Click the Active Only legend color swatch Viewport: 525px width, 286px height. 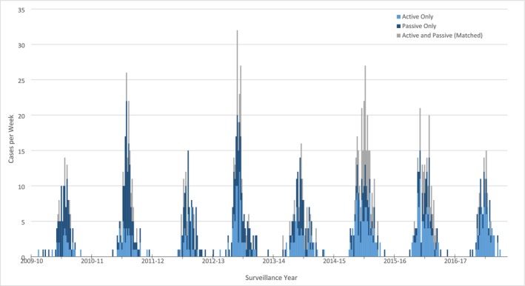tap(398, 17)
